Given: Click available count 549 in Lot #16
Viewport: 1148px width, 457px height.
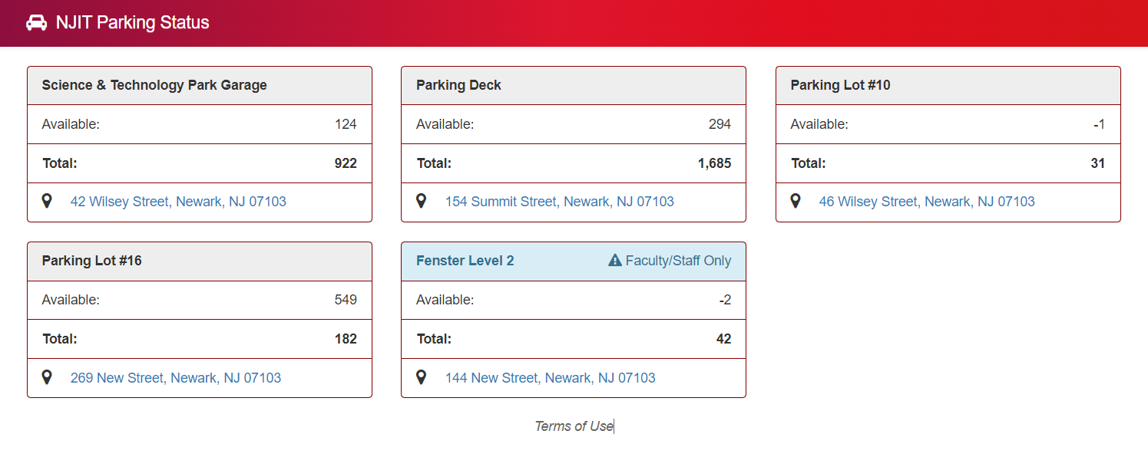Looking at the screenshot, I should tap(346, 300).
